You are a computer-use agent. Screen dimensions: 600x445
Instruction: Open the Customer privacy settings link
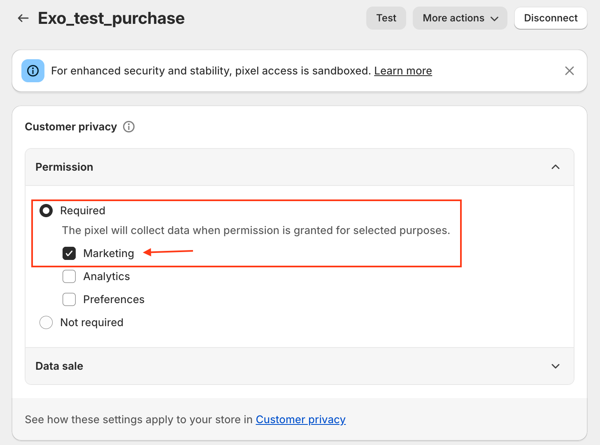[300, 420]
